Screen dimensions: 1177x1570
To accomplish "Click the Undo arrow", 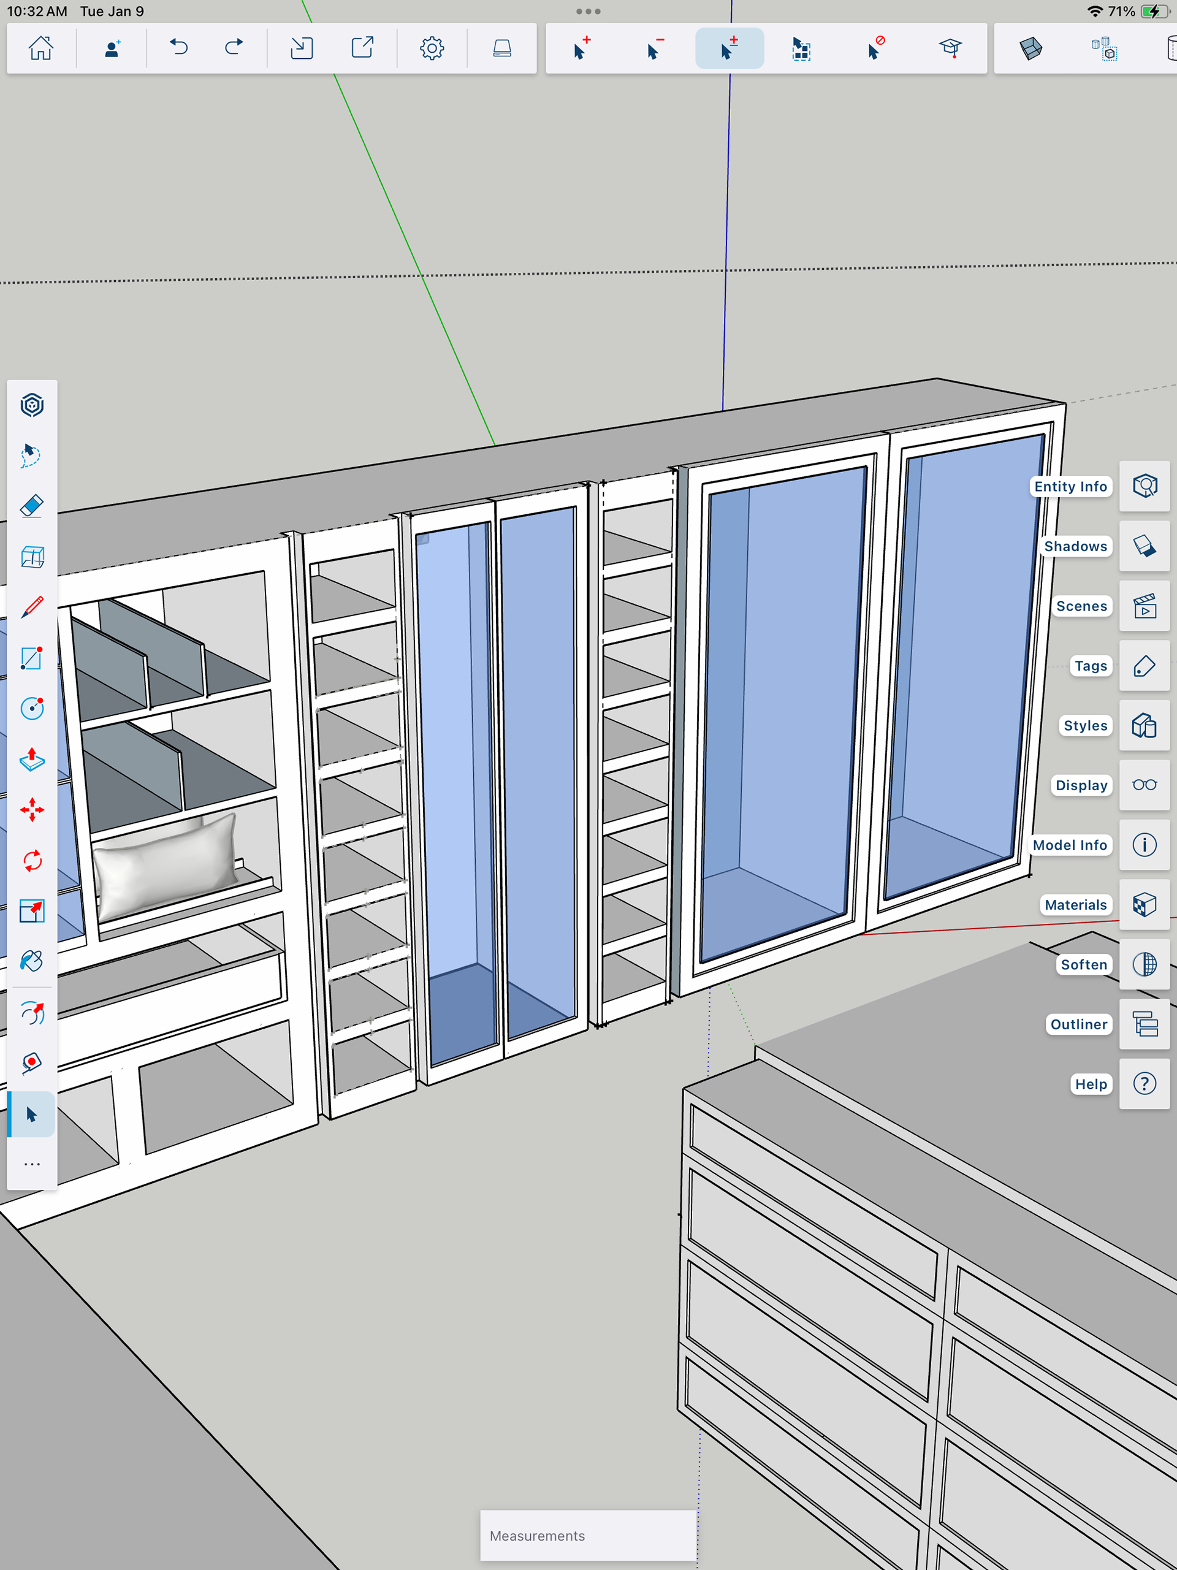I will tap(179, 48).
